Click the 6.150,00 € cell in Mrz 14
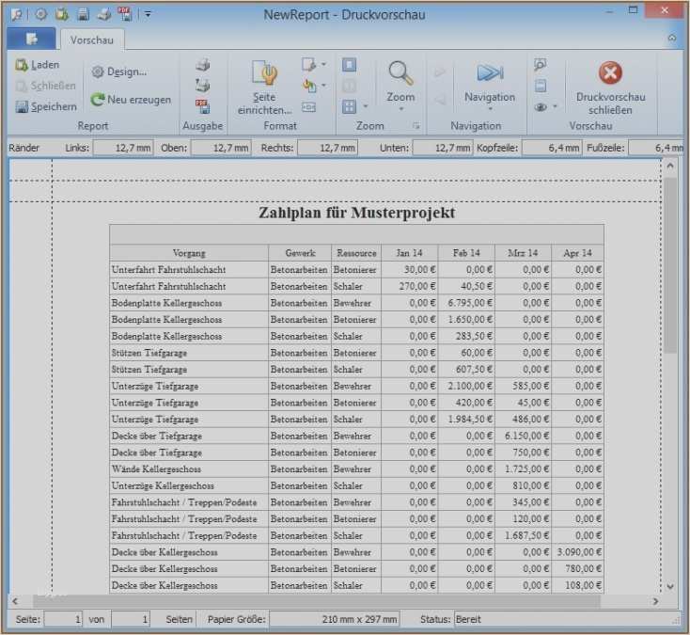Screen dimensions: 690x635 coord(524,436)
